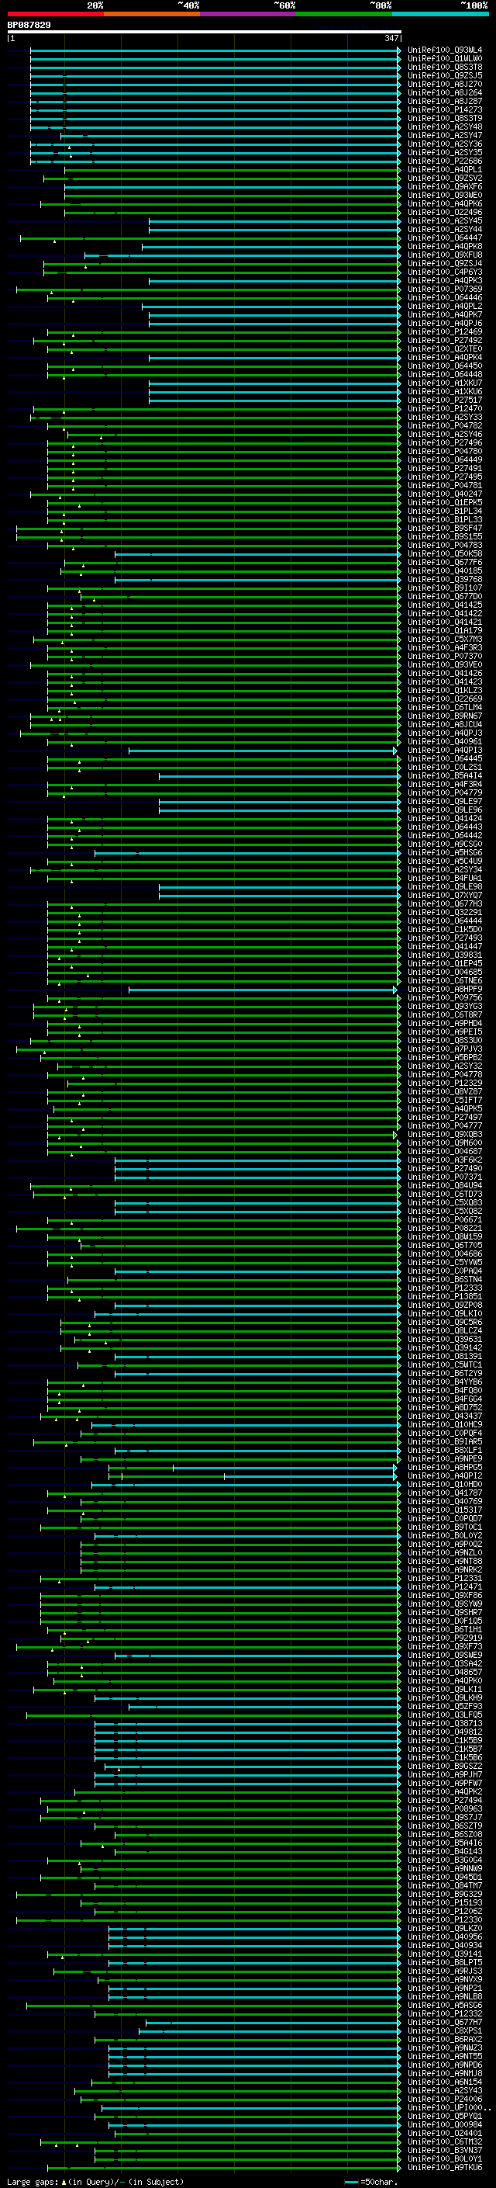Select the hit UniRef100_P04779
This screenshot has width=496, height=2188.
point(444,793)
